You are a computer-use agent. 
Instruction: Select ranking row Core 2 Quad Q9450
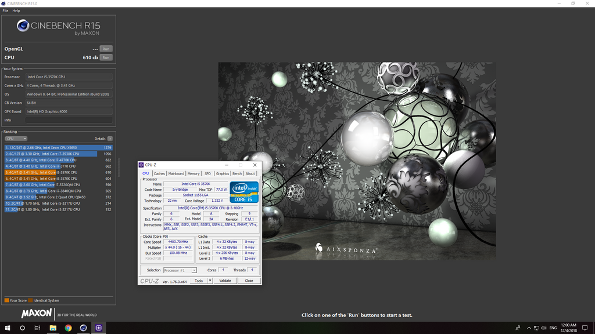59,197
